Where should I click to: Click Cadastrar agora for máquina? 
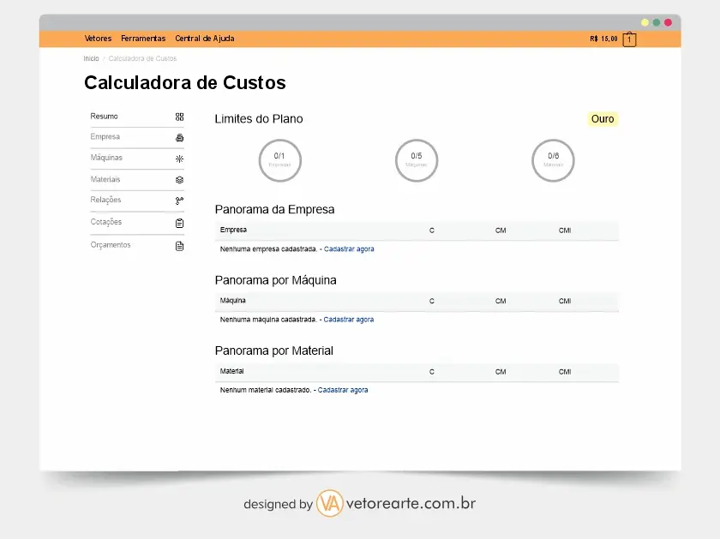(x=349, y=320)
